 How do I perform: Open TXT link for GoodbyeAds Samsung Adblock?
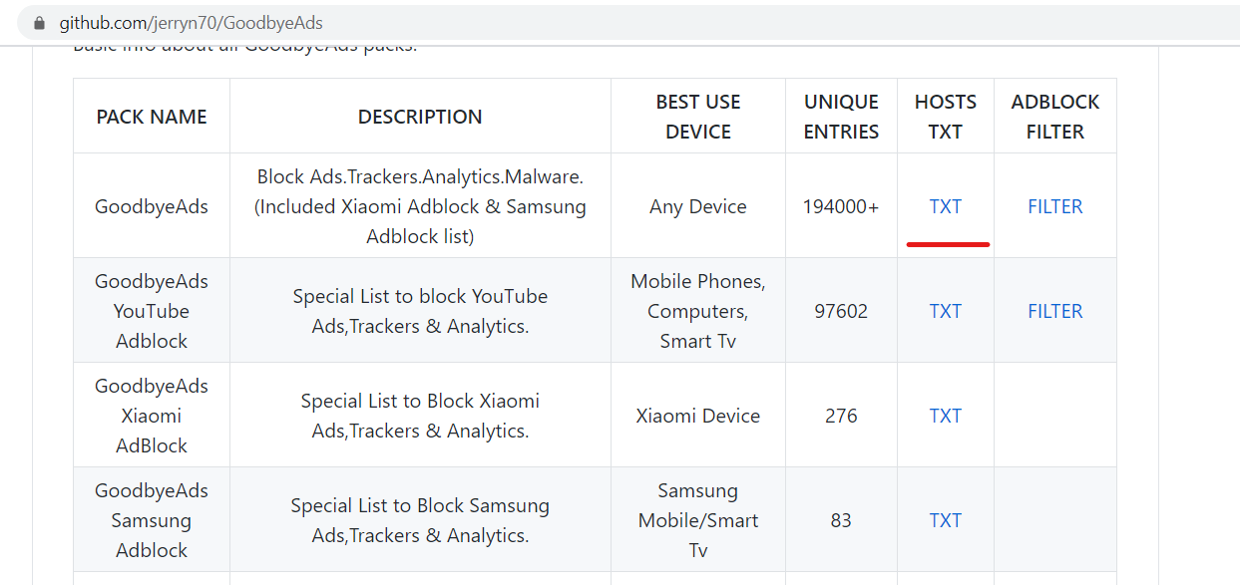(x=945, y=520)
